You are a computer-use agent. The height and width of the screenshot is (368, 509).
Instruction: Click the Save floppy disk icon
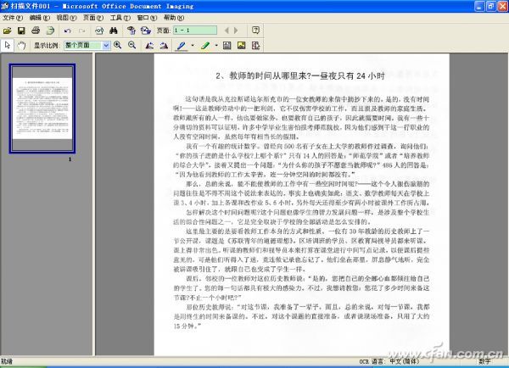(x=21, y=31)
